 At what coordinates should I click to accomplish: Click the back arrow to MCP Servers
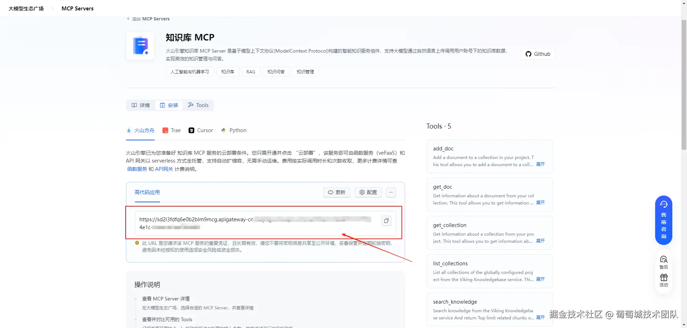[128, 19]
